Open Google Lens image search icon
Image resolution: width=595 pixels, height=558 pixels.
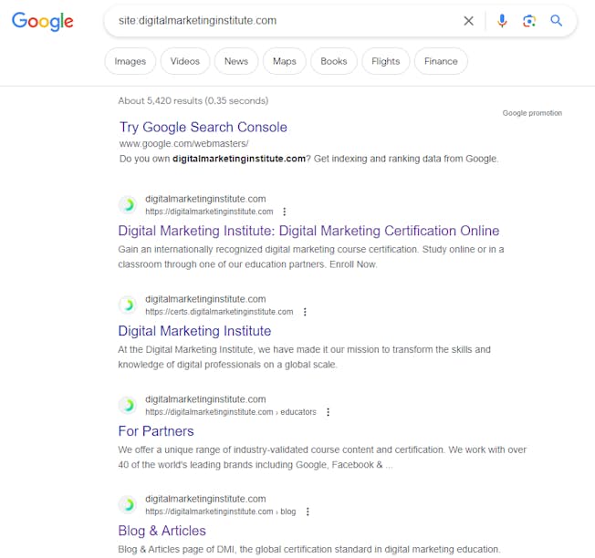tap(529, 21)
